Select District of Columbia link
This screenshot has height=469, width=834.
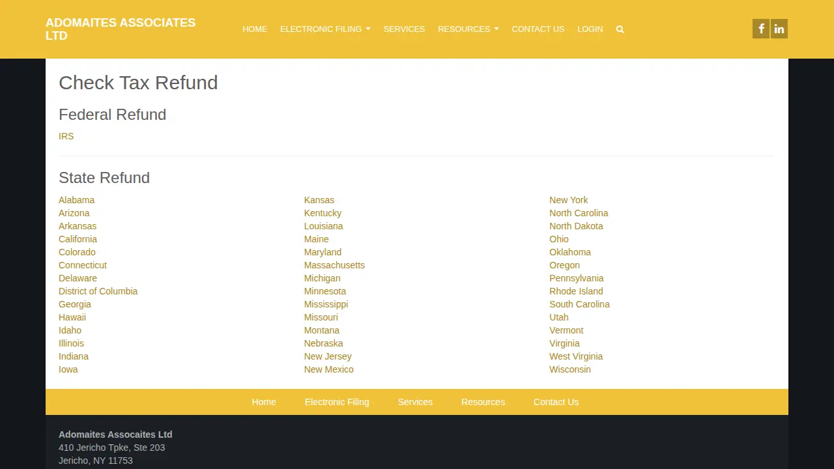(x=98, y=291)
